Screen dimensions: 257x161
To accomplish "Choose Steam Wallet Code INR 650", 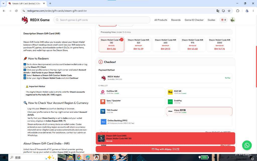I will [x=165, y=45].
